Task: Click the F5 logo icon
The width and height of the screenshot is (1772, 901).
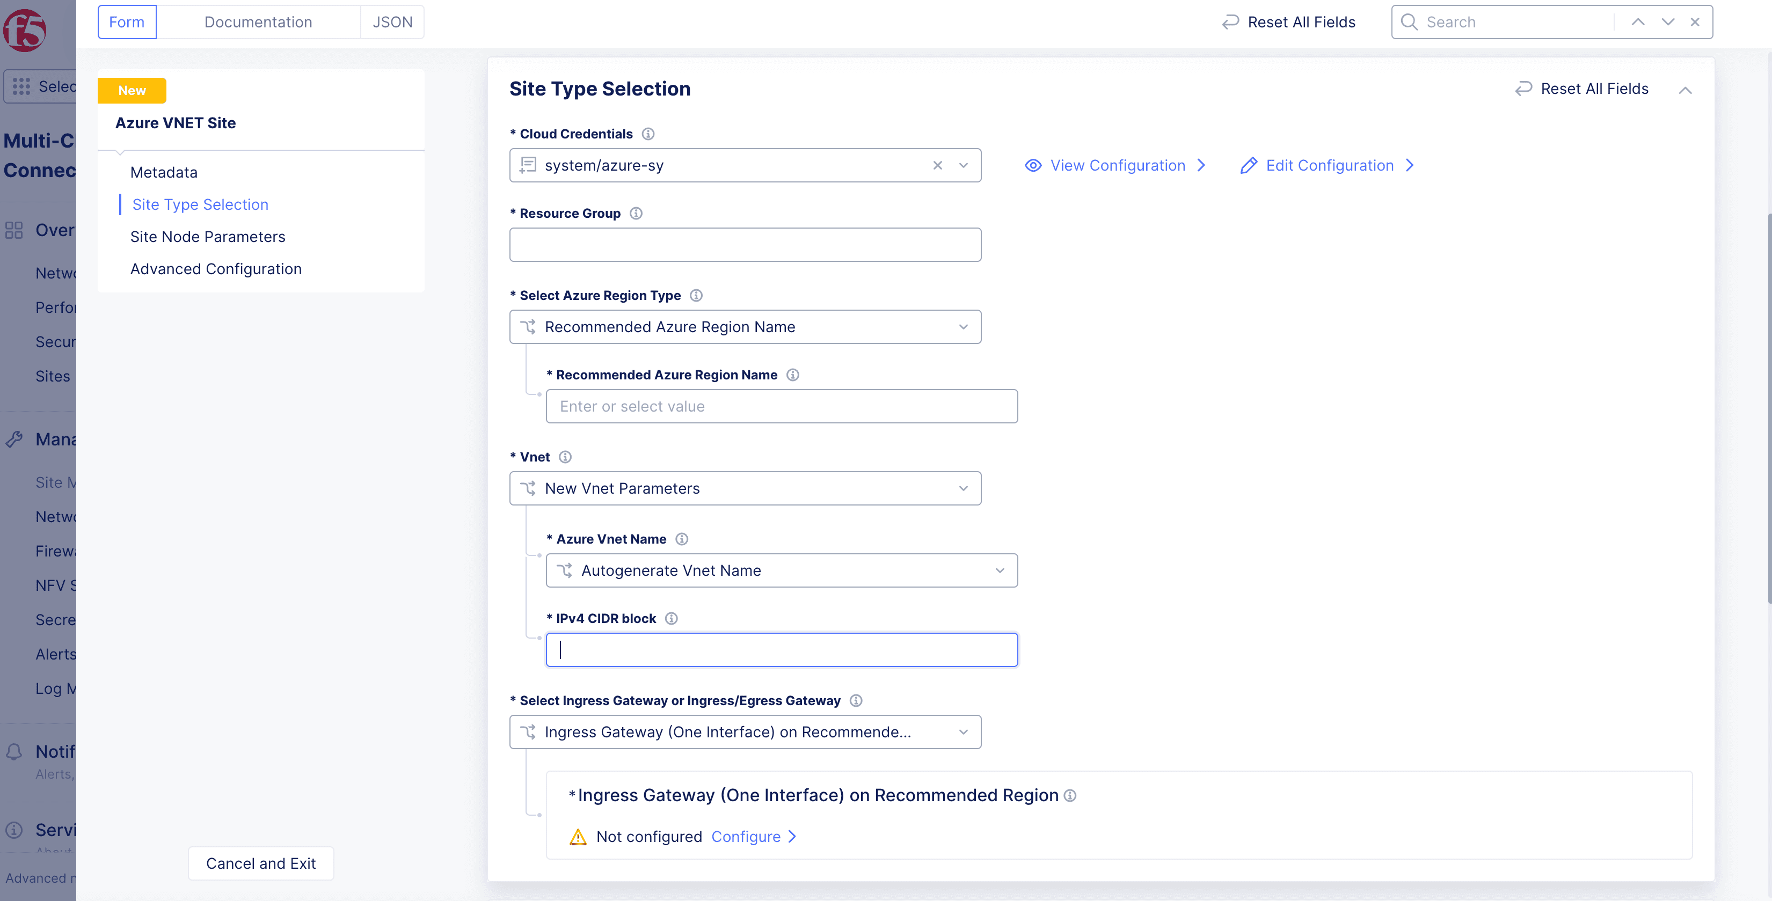Action: [25, 30]
